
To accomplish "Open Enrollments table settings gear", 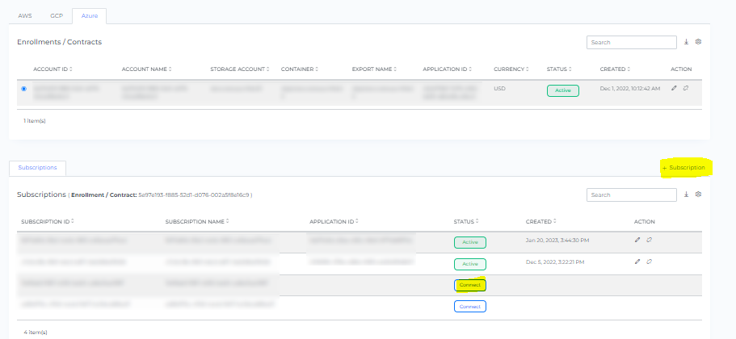I will (x=698, y=42).
